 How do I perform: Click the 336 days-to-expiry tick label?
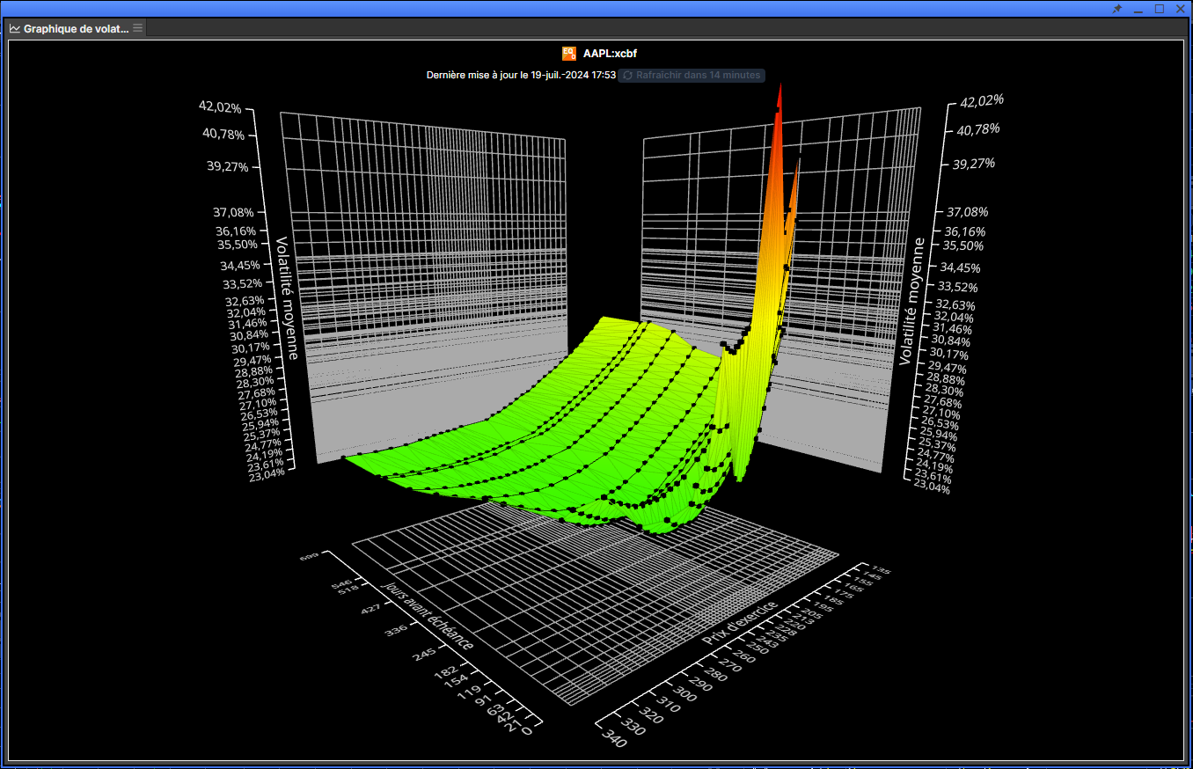(396, 632)
